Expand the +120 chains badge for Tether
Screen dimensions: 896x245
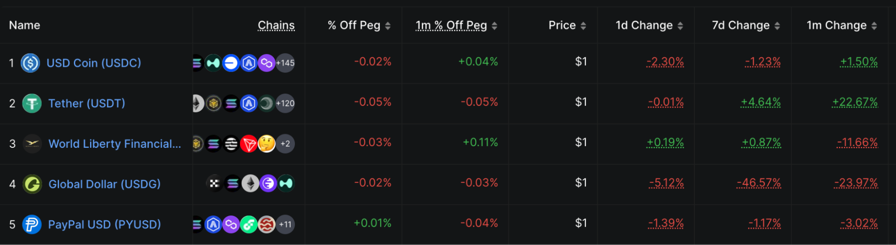coord(285,103)
